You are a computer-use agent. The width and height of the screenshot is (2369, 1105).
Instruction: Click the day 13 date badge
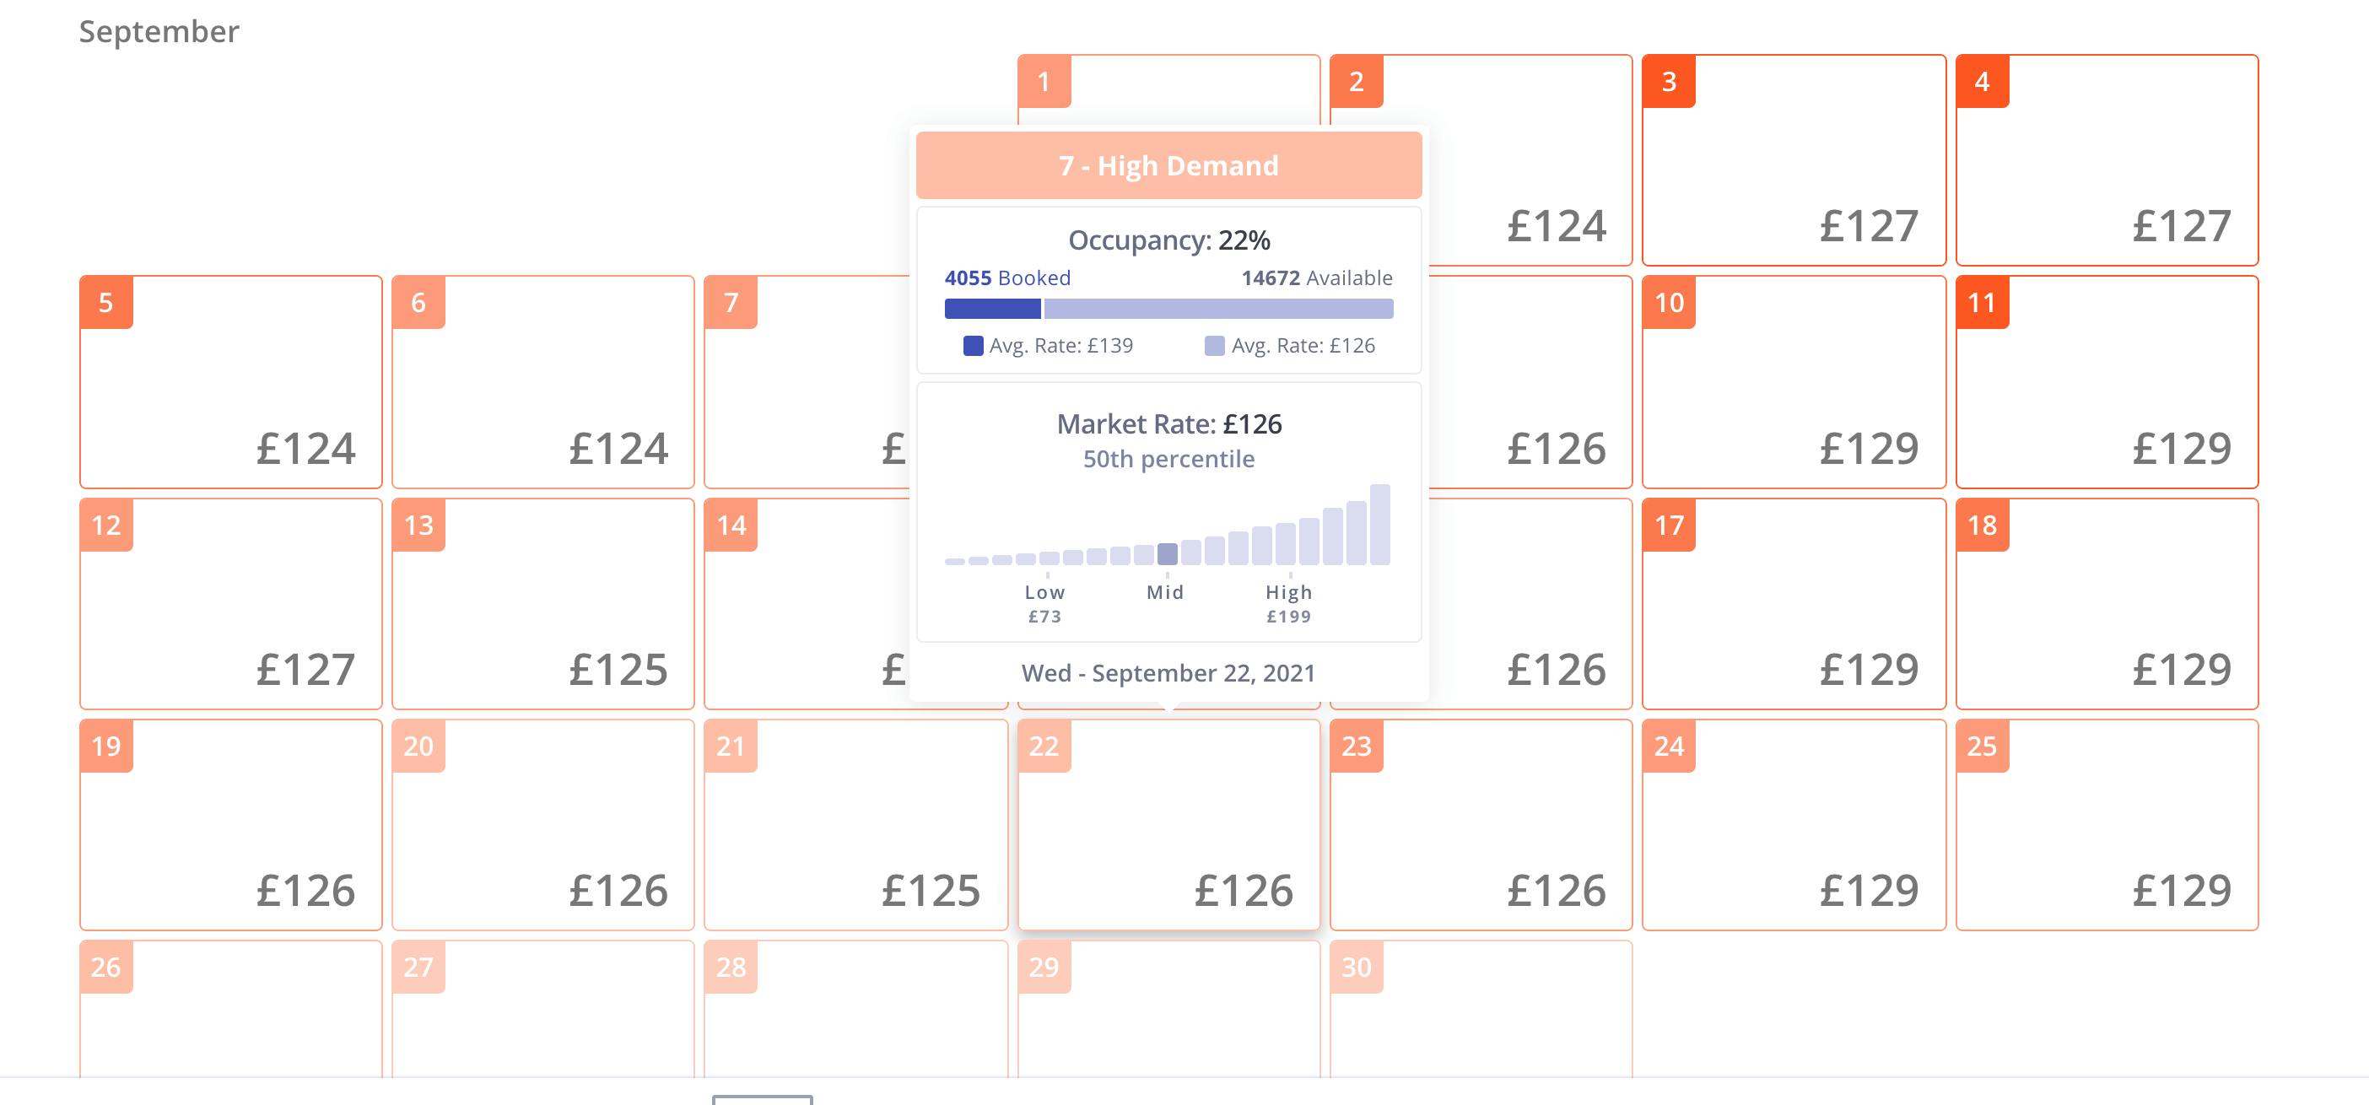click(418, 525)
